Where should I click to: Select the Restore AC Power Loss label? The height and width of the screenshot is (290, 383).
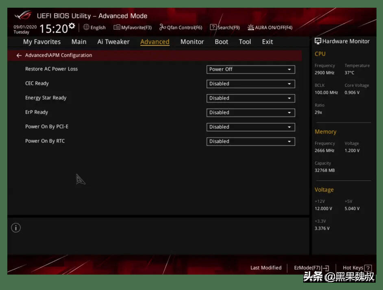51,69
